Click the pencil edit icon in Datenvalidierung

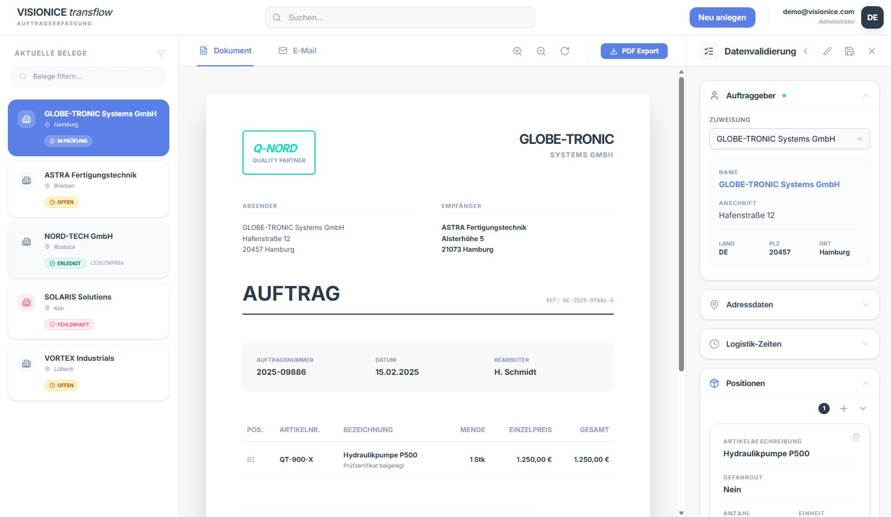[x=827, y=51]
